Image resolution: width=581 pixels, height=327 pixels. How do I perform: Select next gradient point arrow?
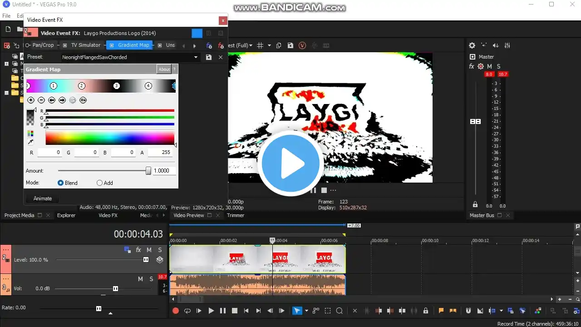[62, 100]
